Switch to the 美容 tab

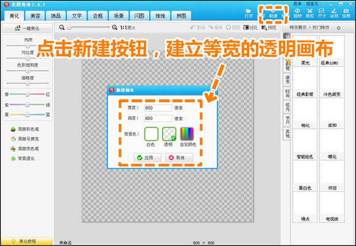pyautogui.click(x=35, y=16)
